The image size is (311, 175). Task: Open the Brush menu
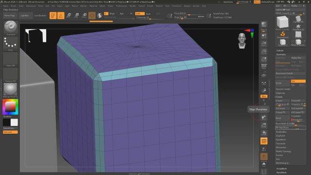(13, 6)
